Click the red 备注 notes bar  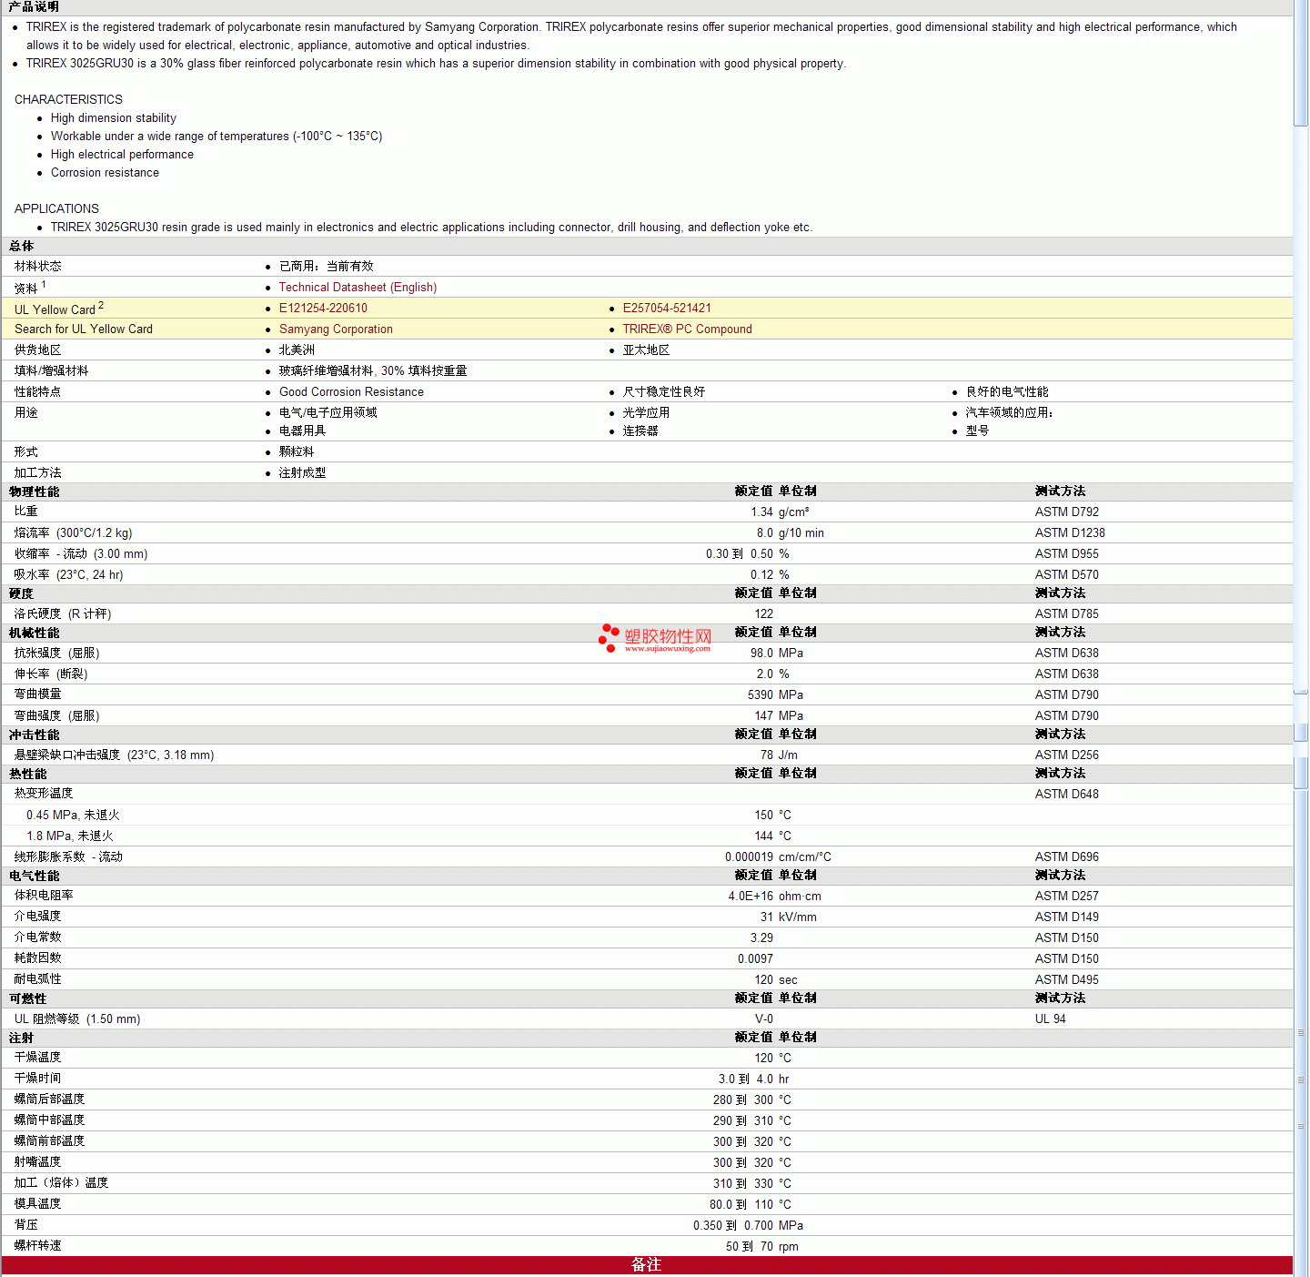647,1265
